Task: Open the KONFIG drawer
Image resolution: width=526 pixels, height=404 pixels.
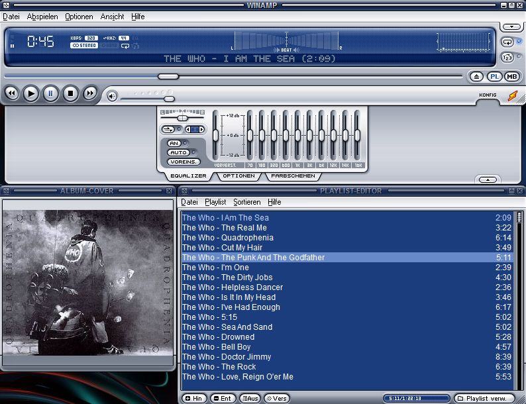Action: click(488, 95)
